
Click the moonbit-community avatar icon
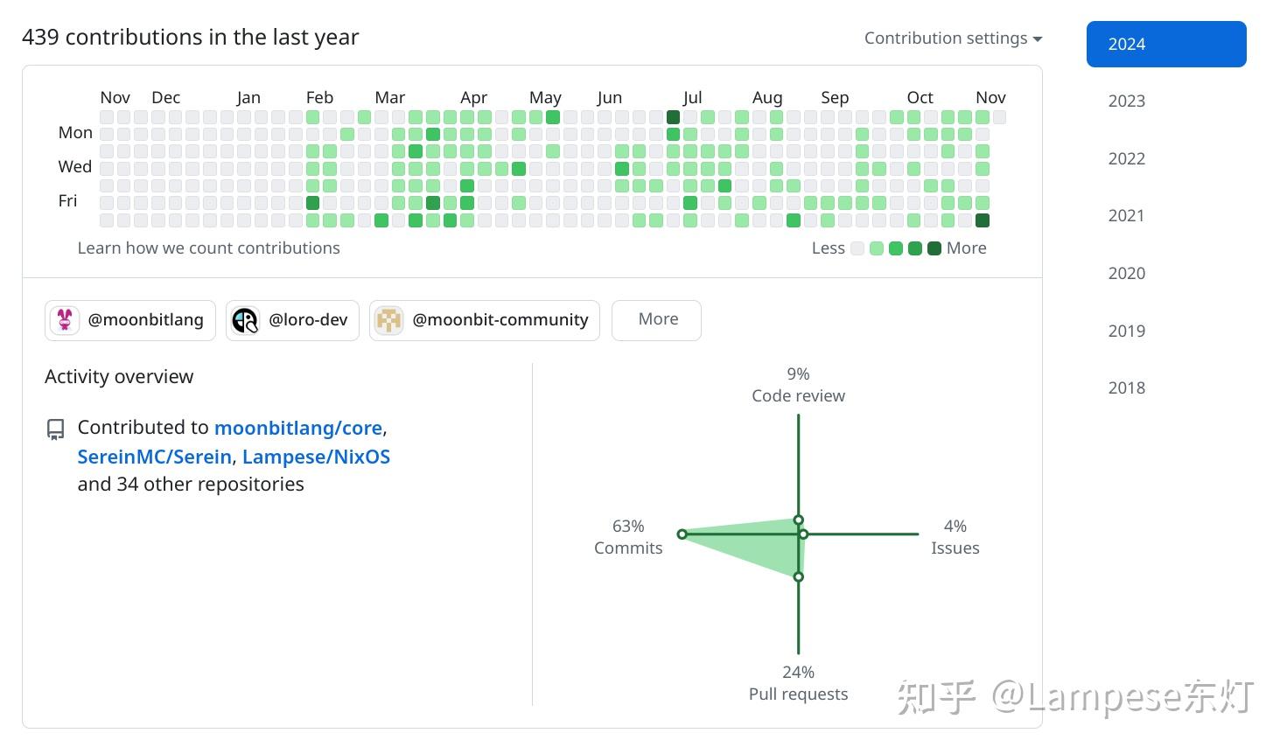[x=388, y=320]
